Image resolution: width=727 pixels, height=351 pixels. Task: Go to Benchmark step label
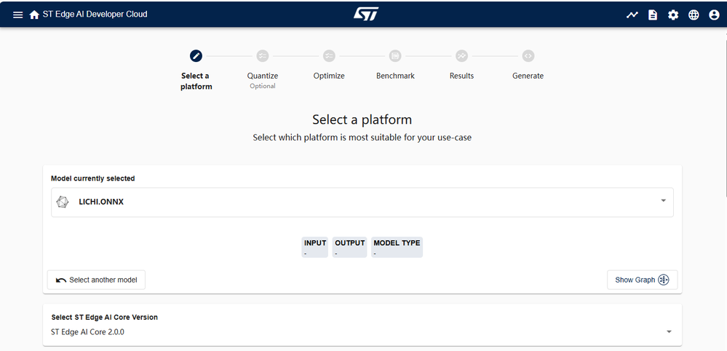395,76
